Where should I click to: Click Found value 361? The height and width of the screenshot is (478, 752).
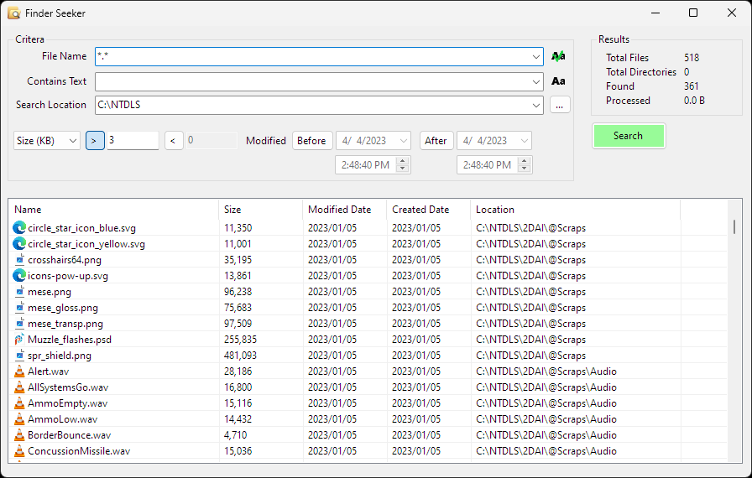click(691, 86)
